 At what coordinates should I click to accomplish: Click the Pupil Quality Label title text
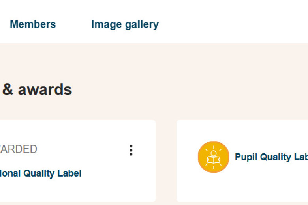tap(271, 157)
